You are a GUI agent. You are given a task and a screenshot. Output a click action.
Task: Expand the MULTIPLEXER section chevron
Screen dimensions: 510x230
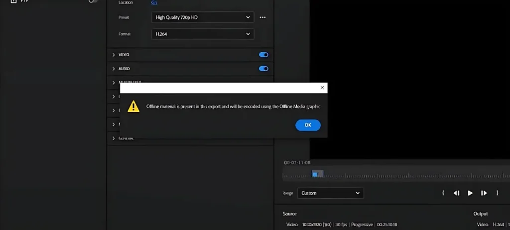point(114,83)
